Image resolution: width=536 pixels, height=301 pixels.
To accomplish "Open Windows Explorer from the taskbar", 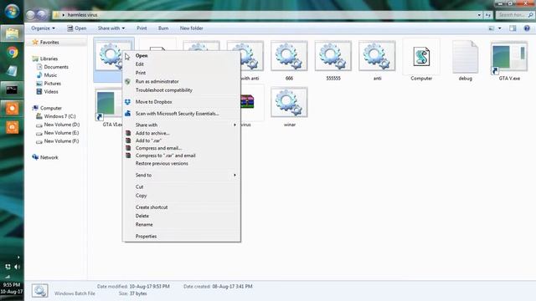I will (x=12, y=33).
